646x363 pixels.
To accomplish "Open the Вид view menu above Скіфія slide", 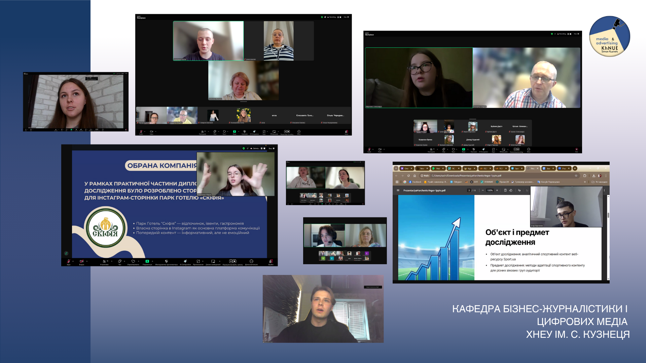I will [271, 148].
